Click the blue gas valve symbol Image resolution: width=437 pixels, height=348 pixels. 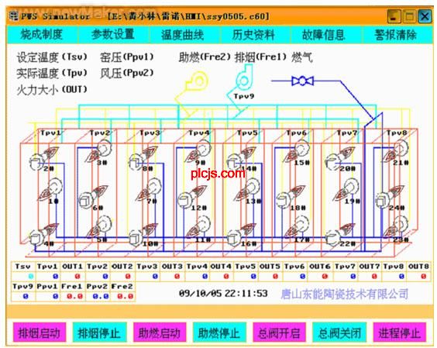pyautogui.click(x=302, y=81)
